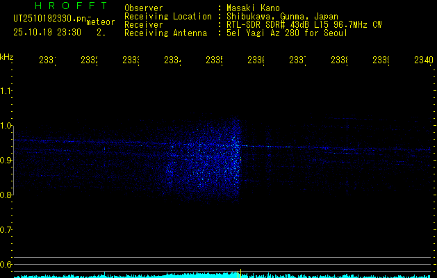437x278 pixels.
Task: Click the yellow peak marker in the level graph
Action: [x=240, y=274]
